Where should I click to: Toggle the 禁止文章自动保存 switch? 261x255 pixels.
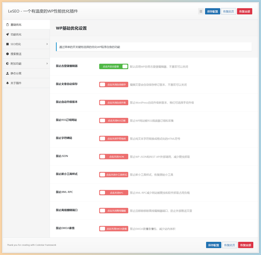click(114, 84)
